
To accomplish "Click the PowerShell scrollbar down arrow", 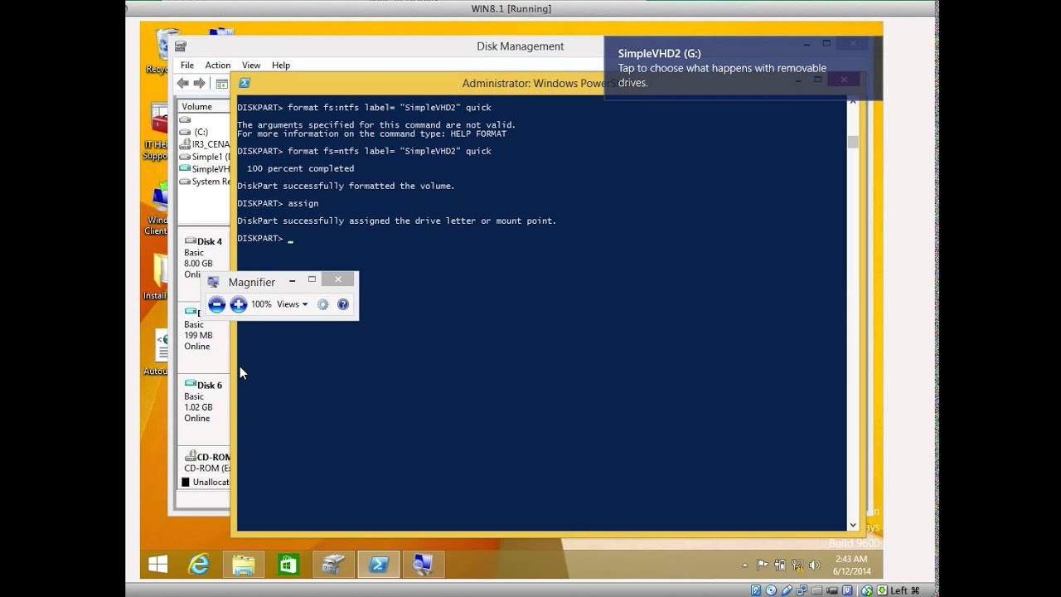I will [853, 525].
